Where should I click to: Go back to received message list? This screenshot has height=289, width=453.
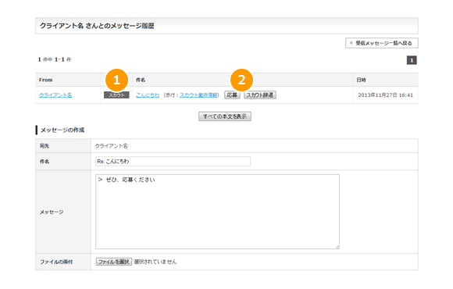point(382,43)
